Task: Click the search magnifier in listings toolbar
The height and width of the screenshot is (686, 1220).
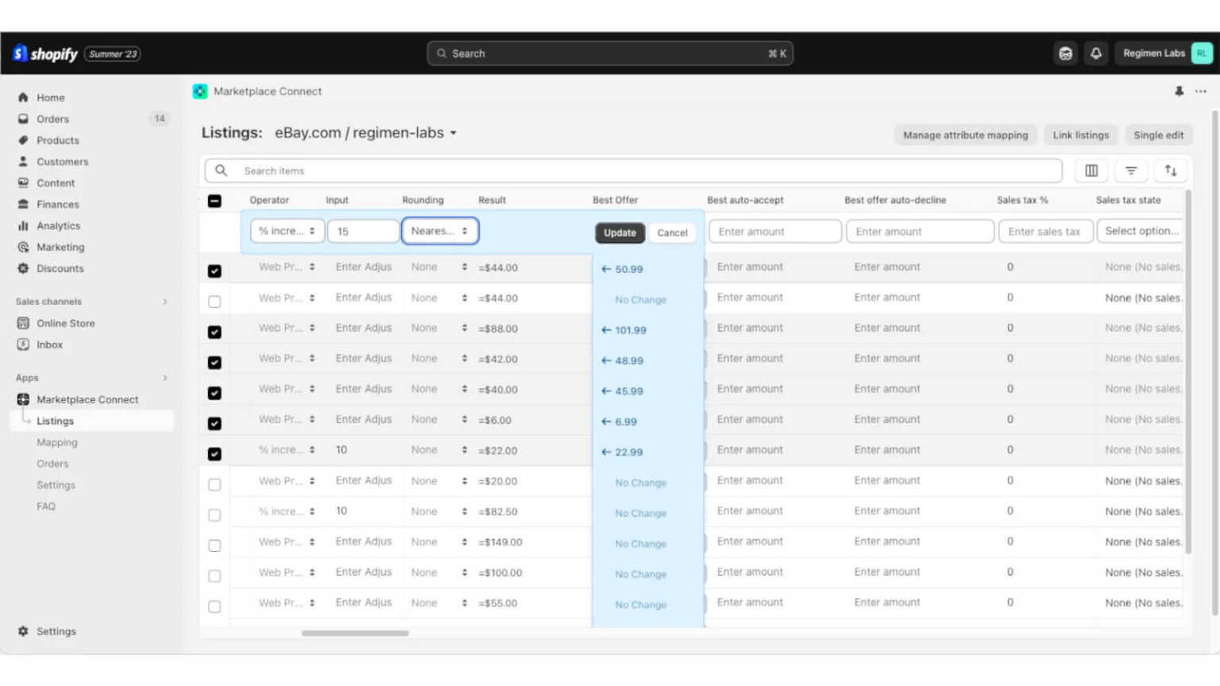Action: (221, 170)
